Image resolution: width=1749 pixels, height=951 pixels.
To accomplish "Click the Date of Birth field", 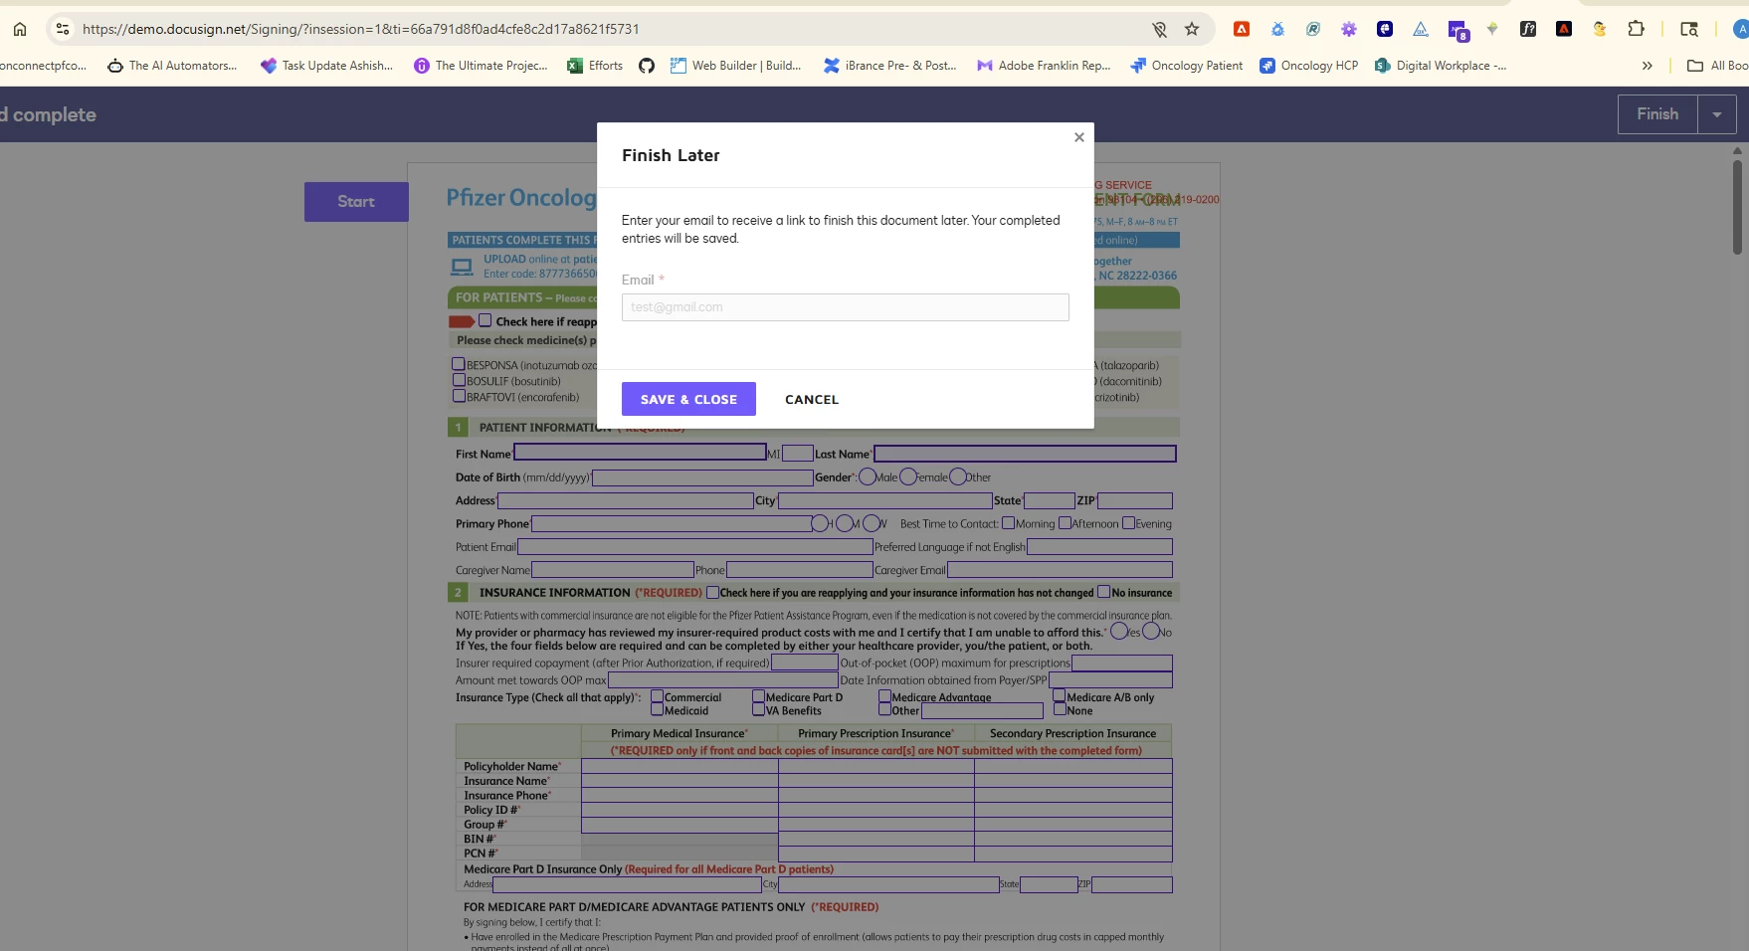I will [x=702, y=477].
